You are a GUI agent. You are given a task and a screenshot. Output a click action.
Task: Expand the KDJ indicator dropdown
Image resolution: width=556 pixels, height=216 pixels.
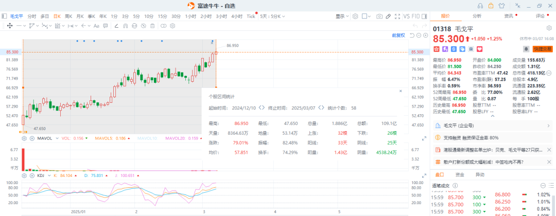[x=48, y=175]
